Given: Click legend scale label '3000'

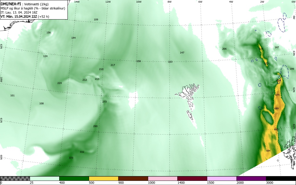Looking at the screenshot, I should tap(270, 183).
